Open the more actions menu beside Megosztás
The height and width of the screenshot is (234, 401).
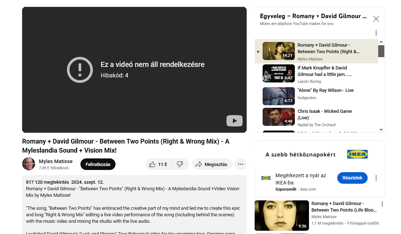point(241,164)
